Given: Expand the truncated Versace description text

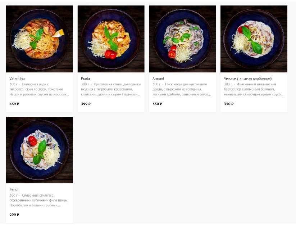Looking at the screenshot, I should coord(254,89).
